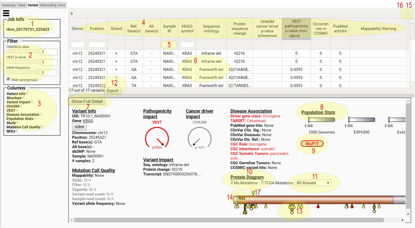Switch to the Summary tab

[9, 5]
